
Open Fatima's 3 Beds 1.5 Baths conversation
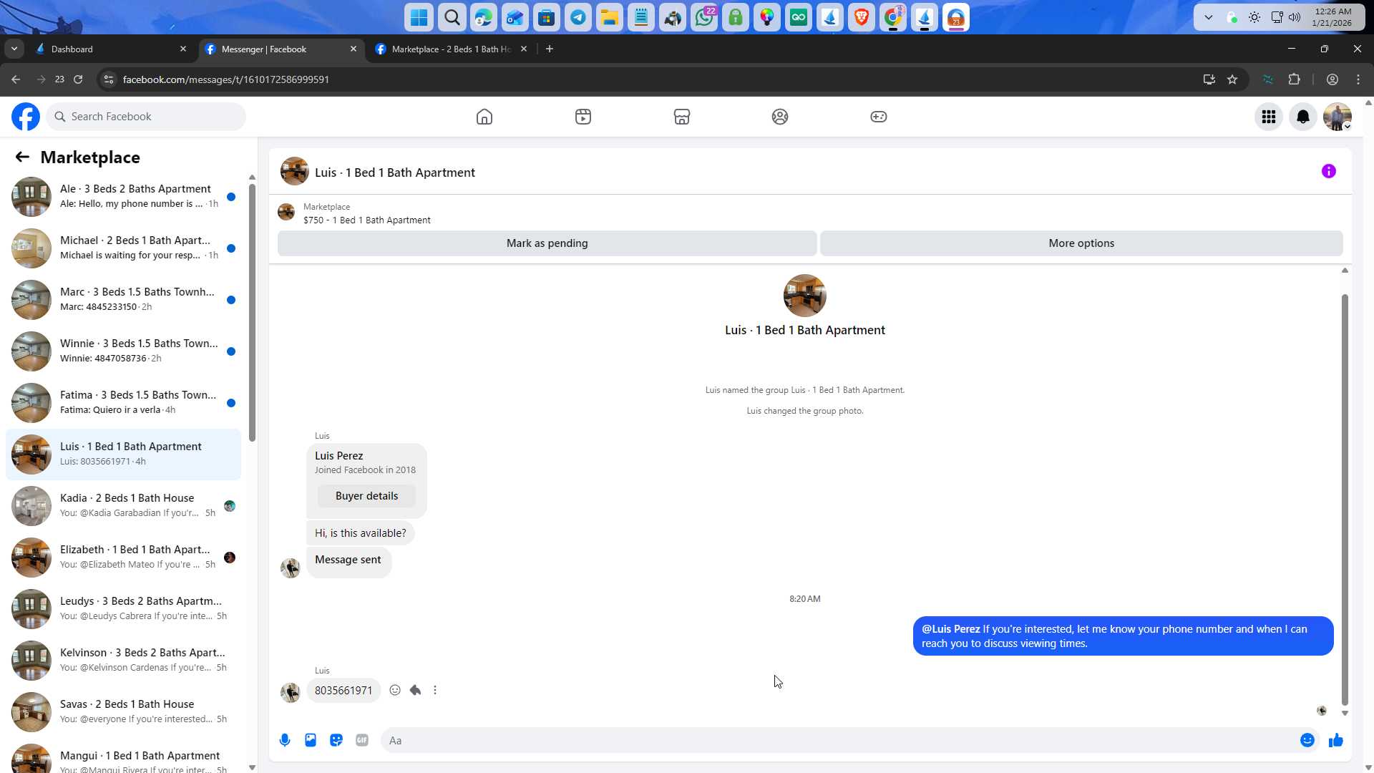pyautogui.click(x=123, y=403)
